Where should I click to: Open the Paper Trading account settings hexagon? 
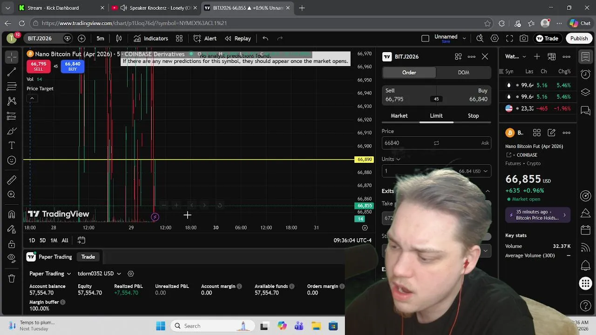point(131,274)
